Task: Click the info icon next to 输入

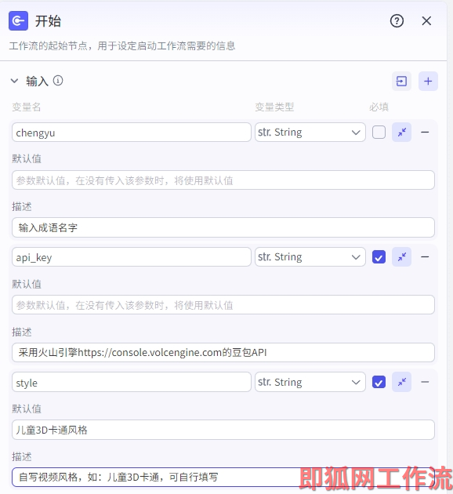Action: point(58,81)
